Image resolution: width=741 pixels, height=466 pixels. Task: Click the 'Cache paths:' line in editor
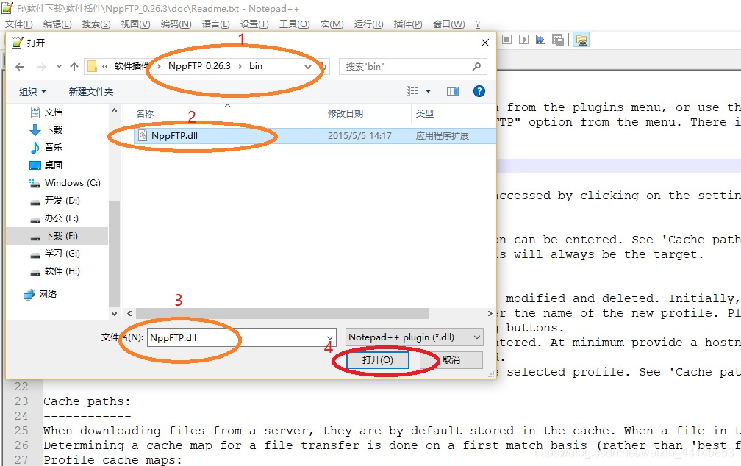coord(87,401)
